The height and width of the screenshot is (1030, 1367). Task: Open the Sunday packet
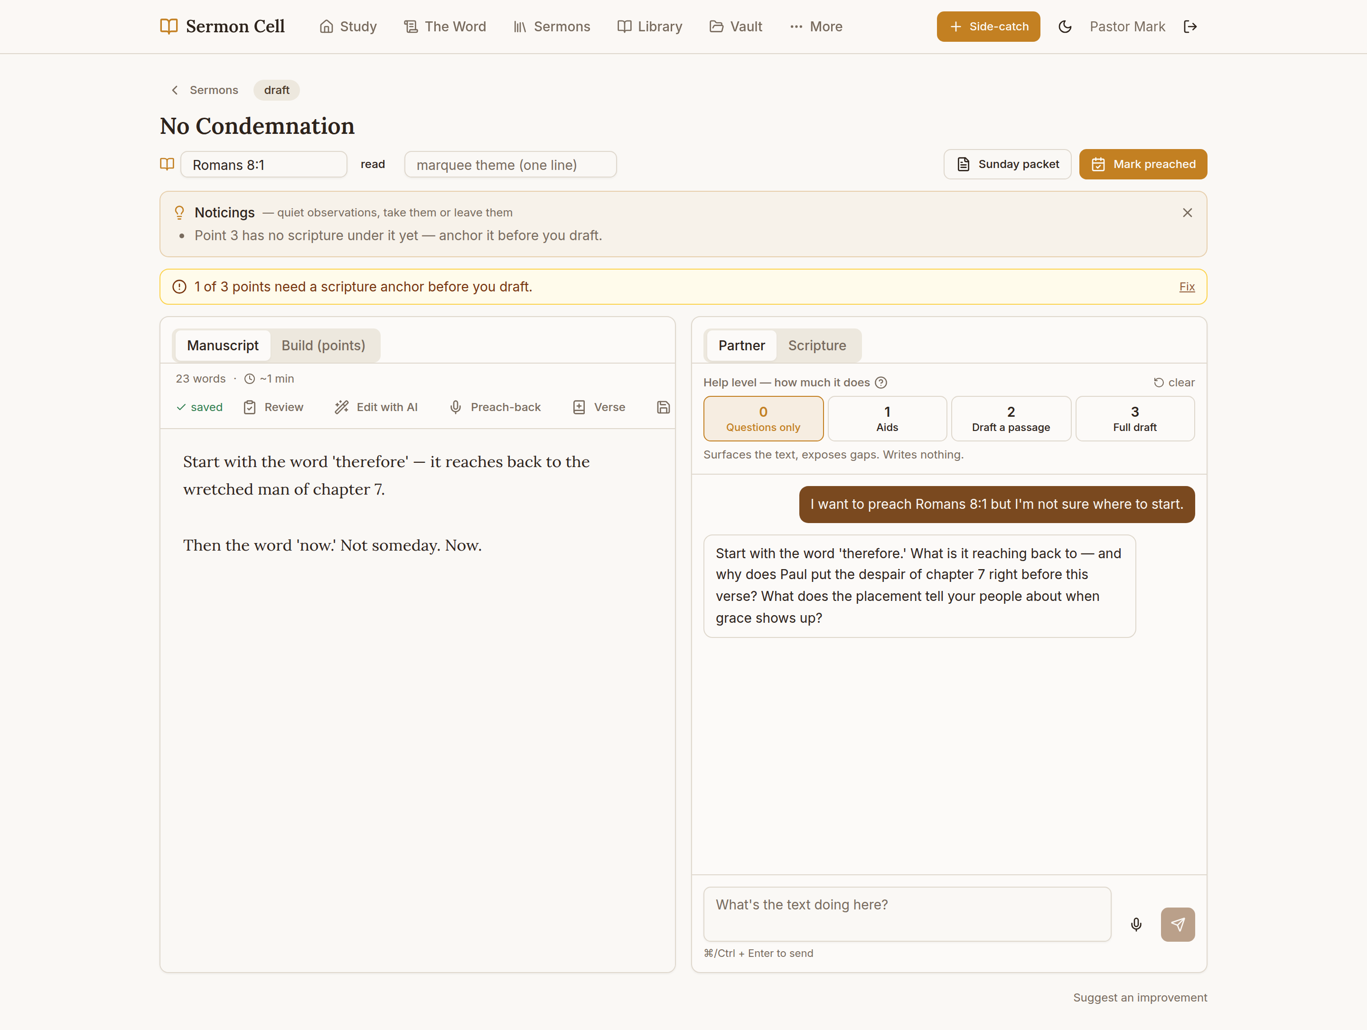click(1007, 164)
